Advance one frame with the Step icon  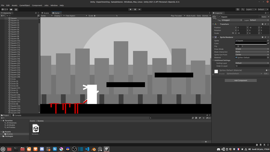tap(139, 9)
